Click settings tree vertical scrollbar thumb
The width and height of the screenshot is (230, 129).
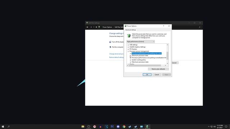coord(167,56)
